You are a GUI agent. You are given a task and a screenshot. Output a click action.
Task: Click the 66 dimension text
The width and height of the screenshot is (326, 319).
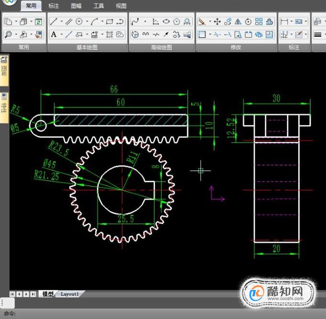pyautogui.click(x=114, y=89)
